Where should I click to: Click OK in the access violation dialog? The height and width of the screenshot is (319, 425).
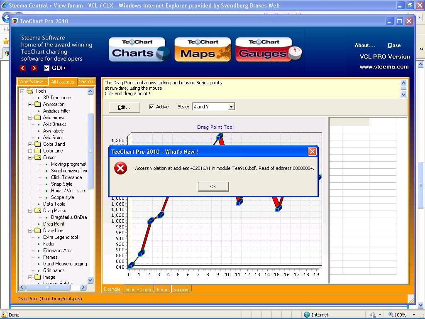pos(213,186)
